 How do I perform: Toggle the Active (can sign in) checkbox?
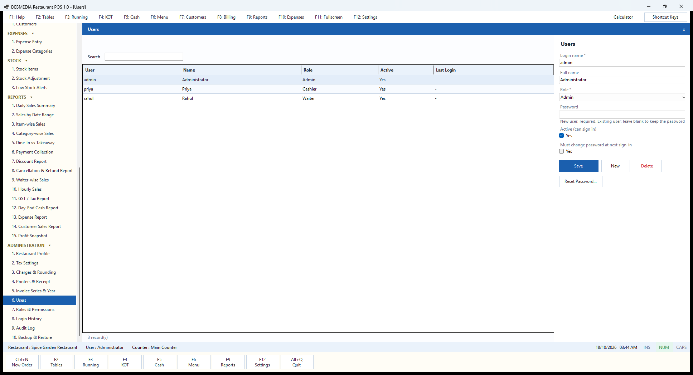(x=562, y=136)
